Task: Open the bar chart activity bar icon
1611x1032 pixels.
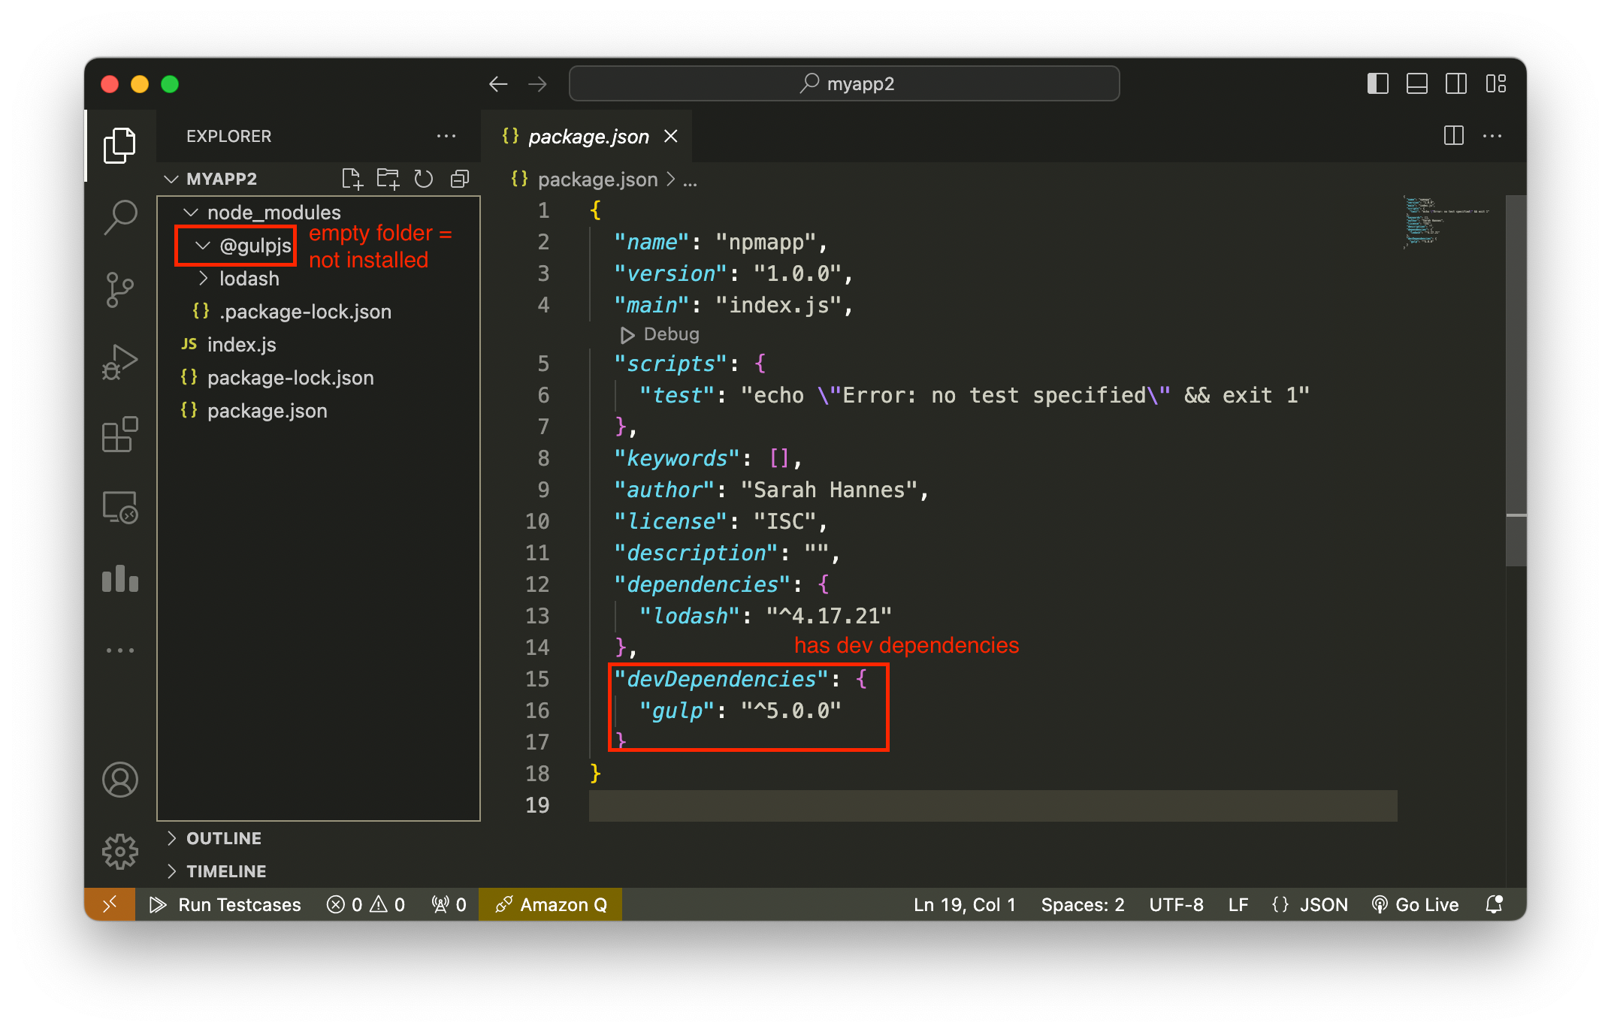Action: click(x=119, y=579)
